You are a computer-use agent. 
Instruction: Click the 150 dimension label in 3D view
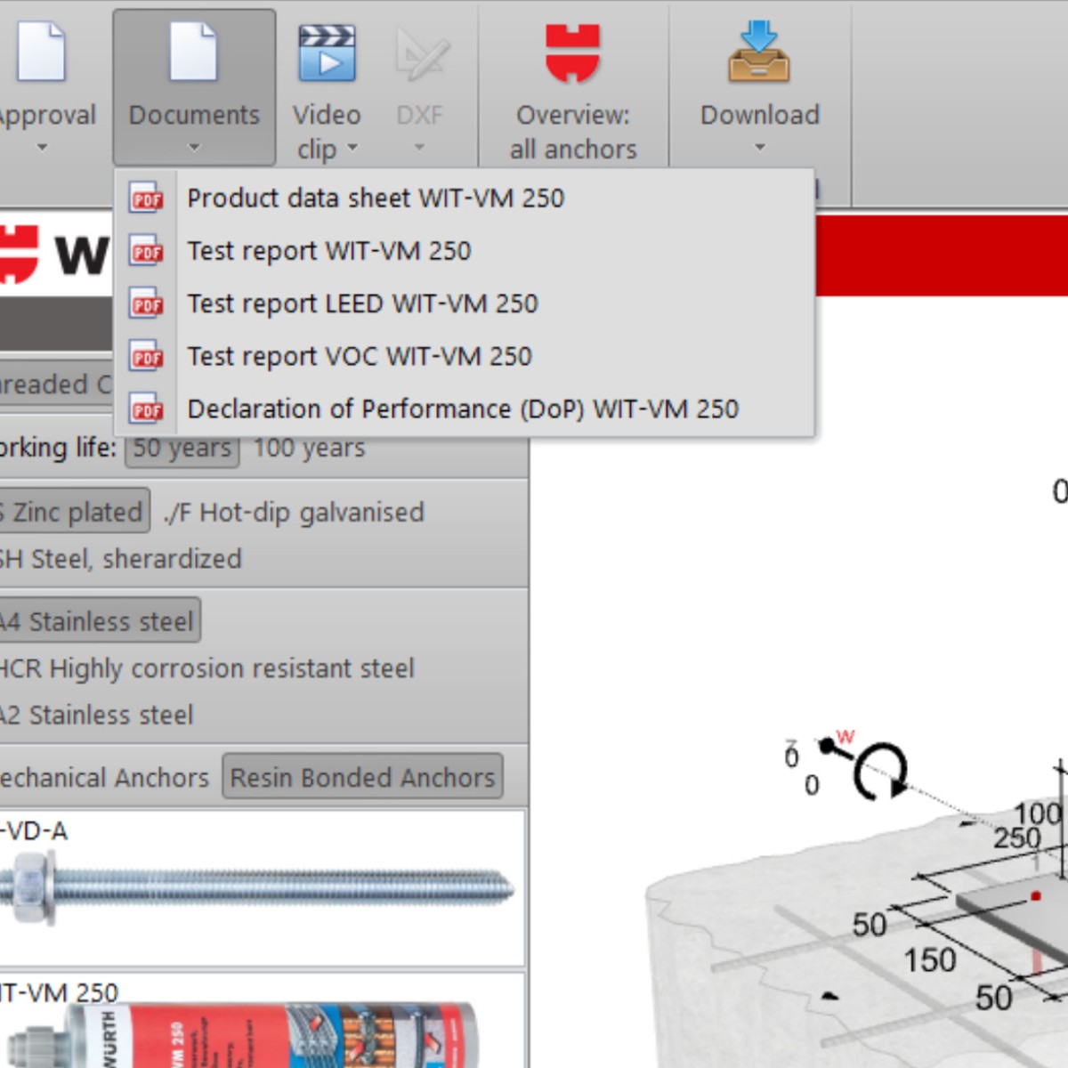[x=930, y=960]
